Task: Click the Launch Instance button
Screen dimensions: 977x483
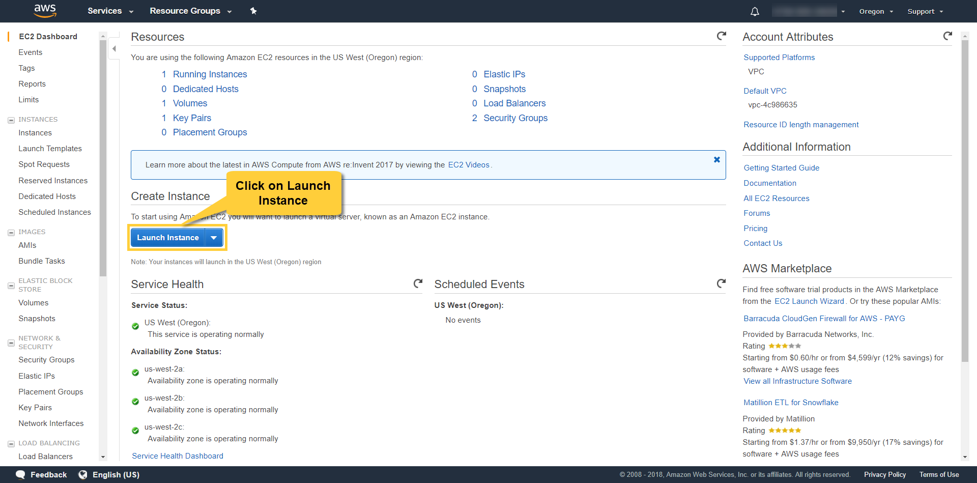Action: pos(168,238)
